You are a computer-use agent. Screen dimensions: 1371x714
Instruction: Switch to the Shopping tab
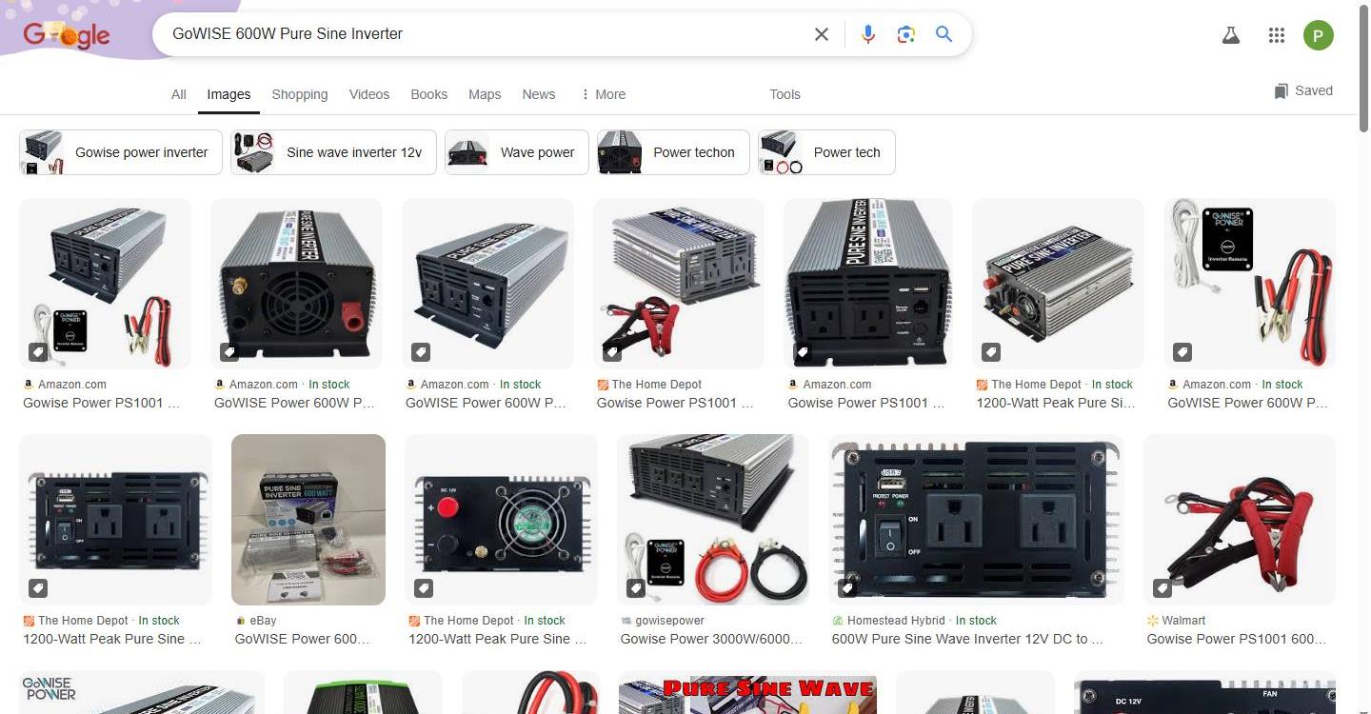[300, 94]
